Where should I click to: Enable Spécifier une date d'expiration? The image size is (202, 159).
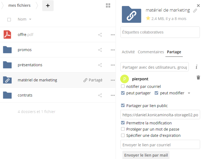pyautogui.click(x=123, y=135)
